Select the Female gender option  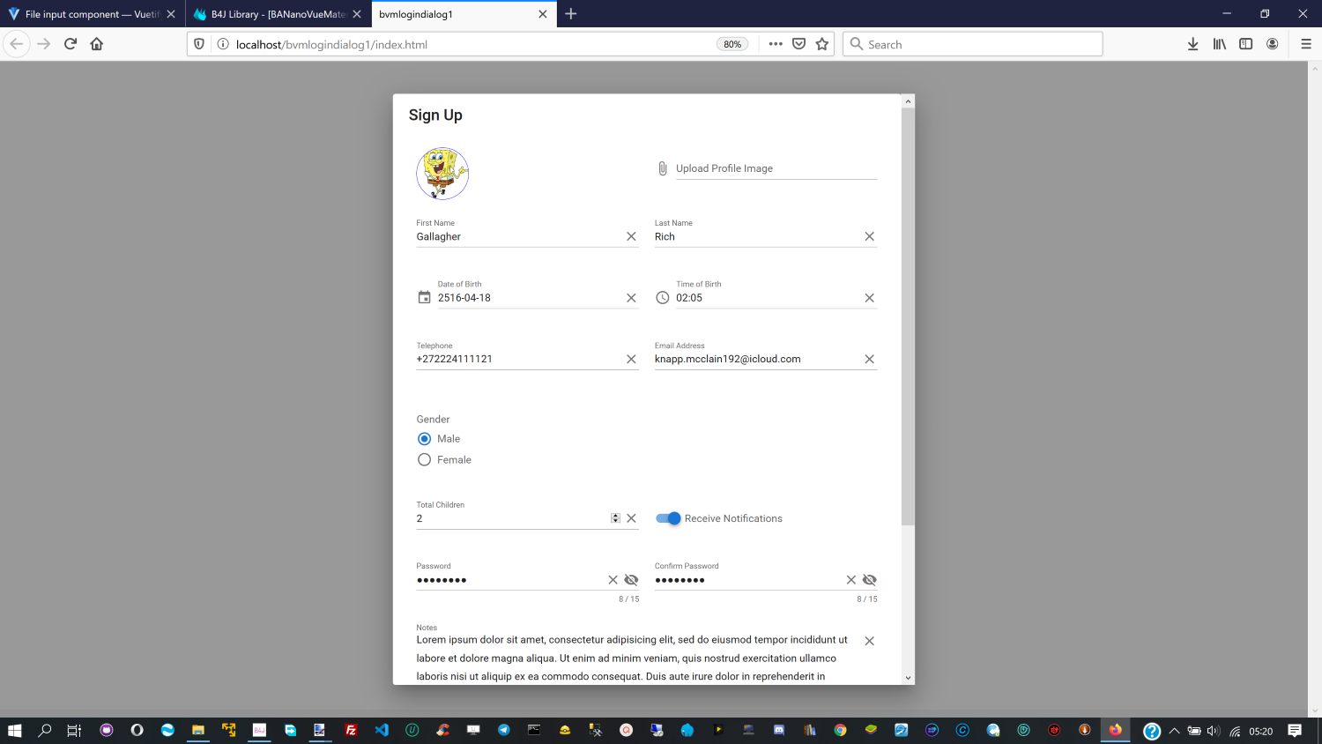pos(424,460)
